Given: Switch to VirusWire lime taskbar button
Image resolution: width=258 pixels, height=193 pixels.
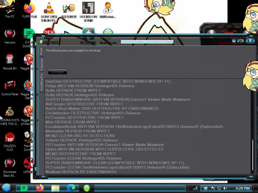Looking at the screenshot, I should (87, 188).
